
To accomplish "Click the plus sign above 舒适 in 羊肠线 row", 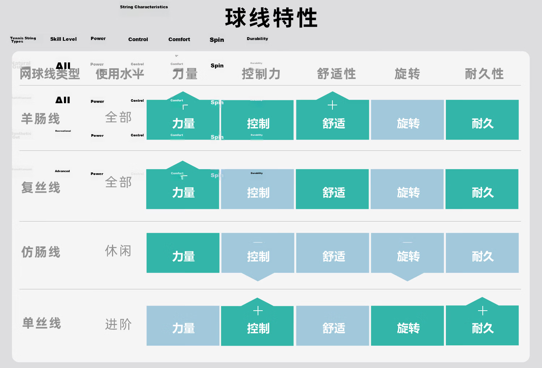I will (332, 105).
